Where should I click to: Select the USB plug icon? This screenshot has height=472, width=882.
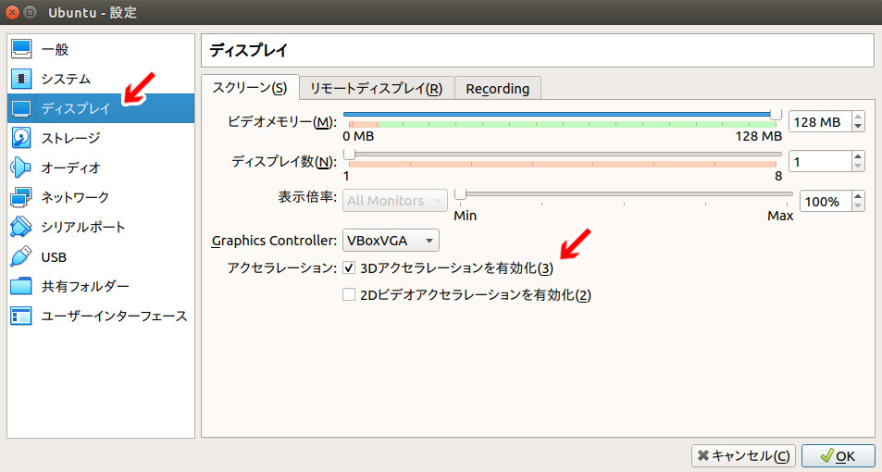tap(21, 257)
